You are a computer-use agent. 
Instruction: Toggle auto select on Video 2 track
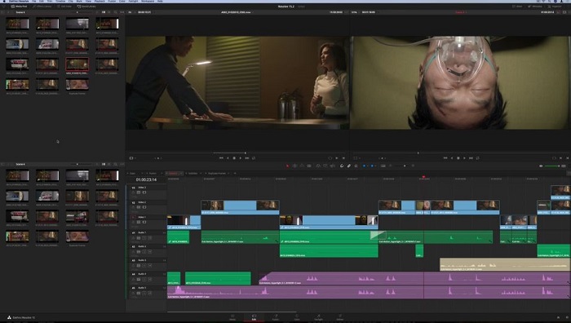[x=139, y=207]
